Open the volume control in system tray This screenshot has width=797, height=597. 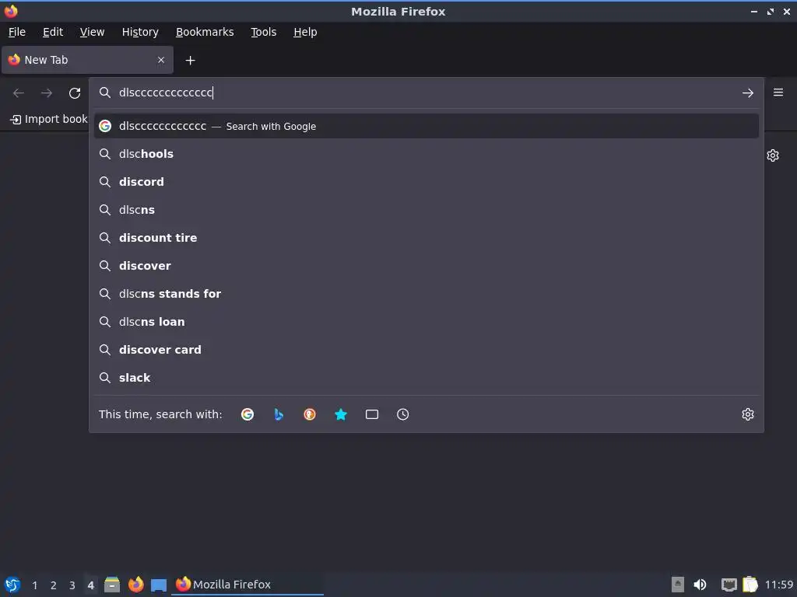(x=700, y=585)
